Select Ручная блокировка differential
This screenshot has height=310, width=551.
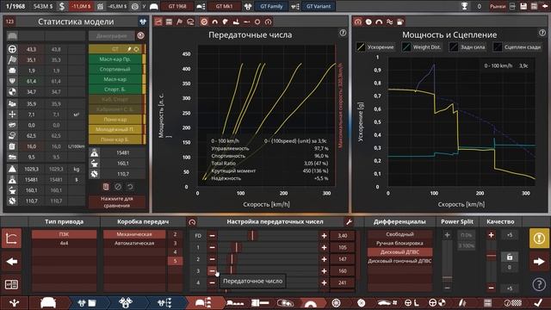pos(399,243)
